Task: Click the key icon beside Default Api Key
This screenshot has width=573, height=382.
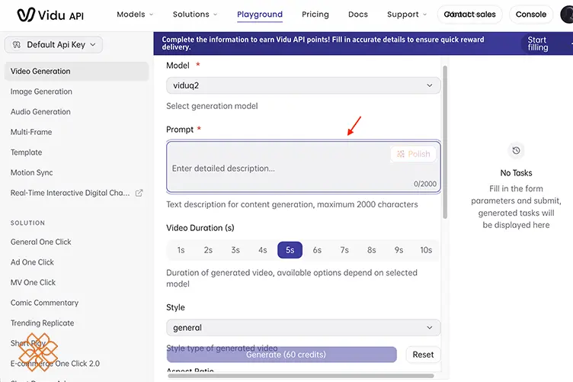Action: pos(17,44)
